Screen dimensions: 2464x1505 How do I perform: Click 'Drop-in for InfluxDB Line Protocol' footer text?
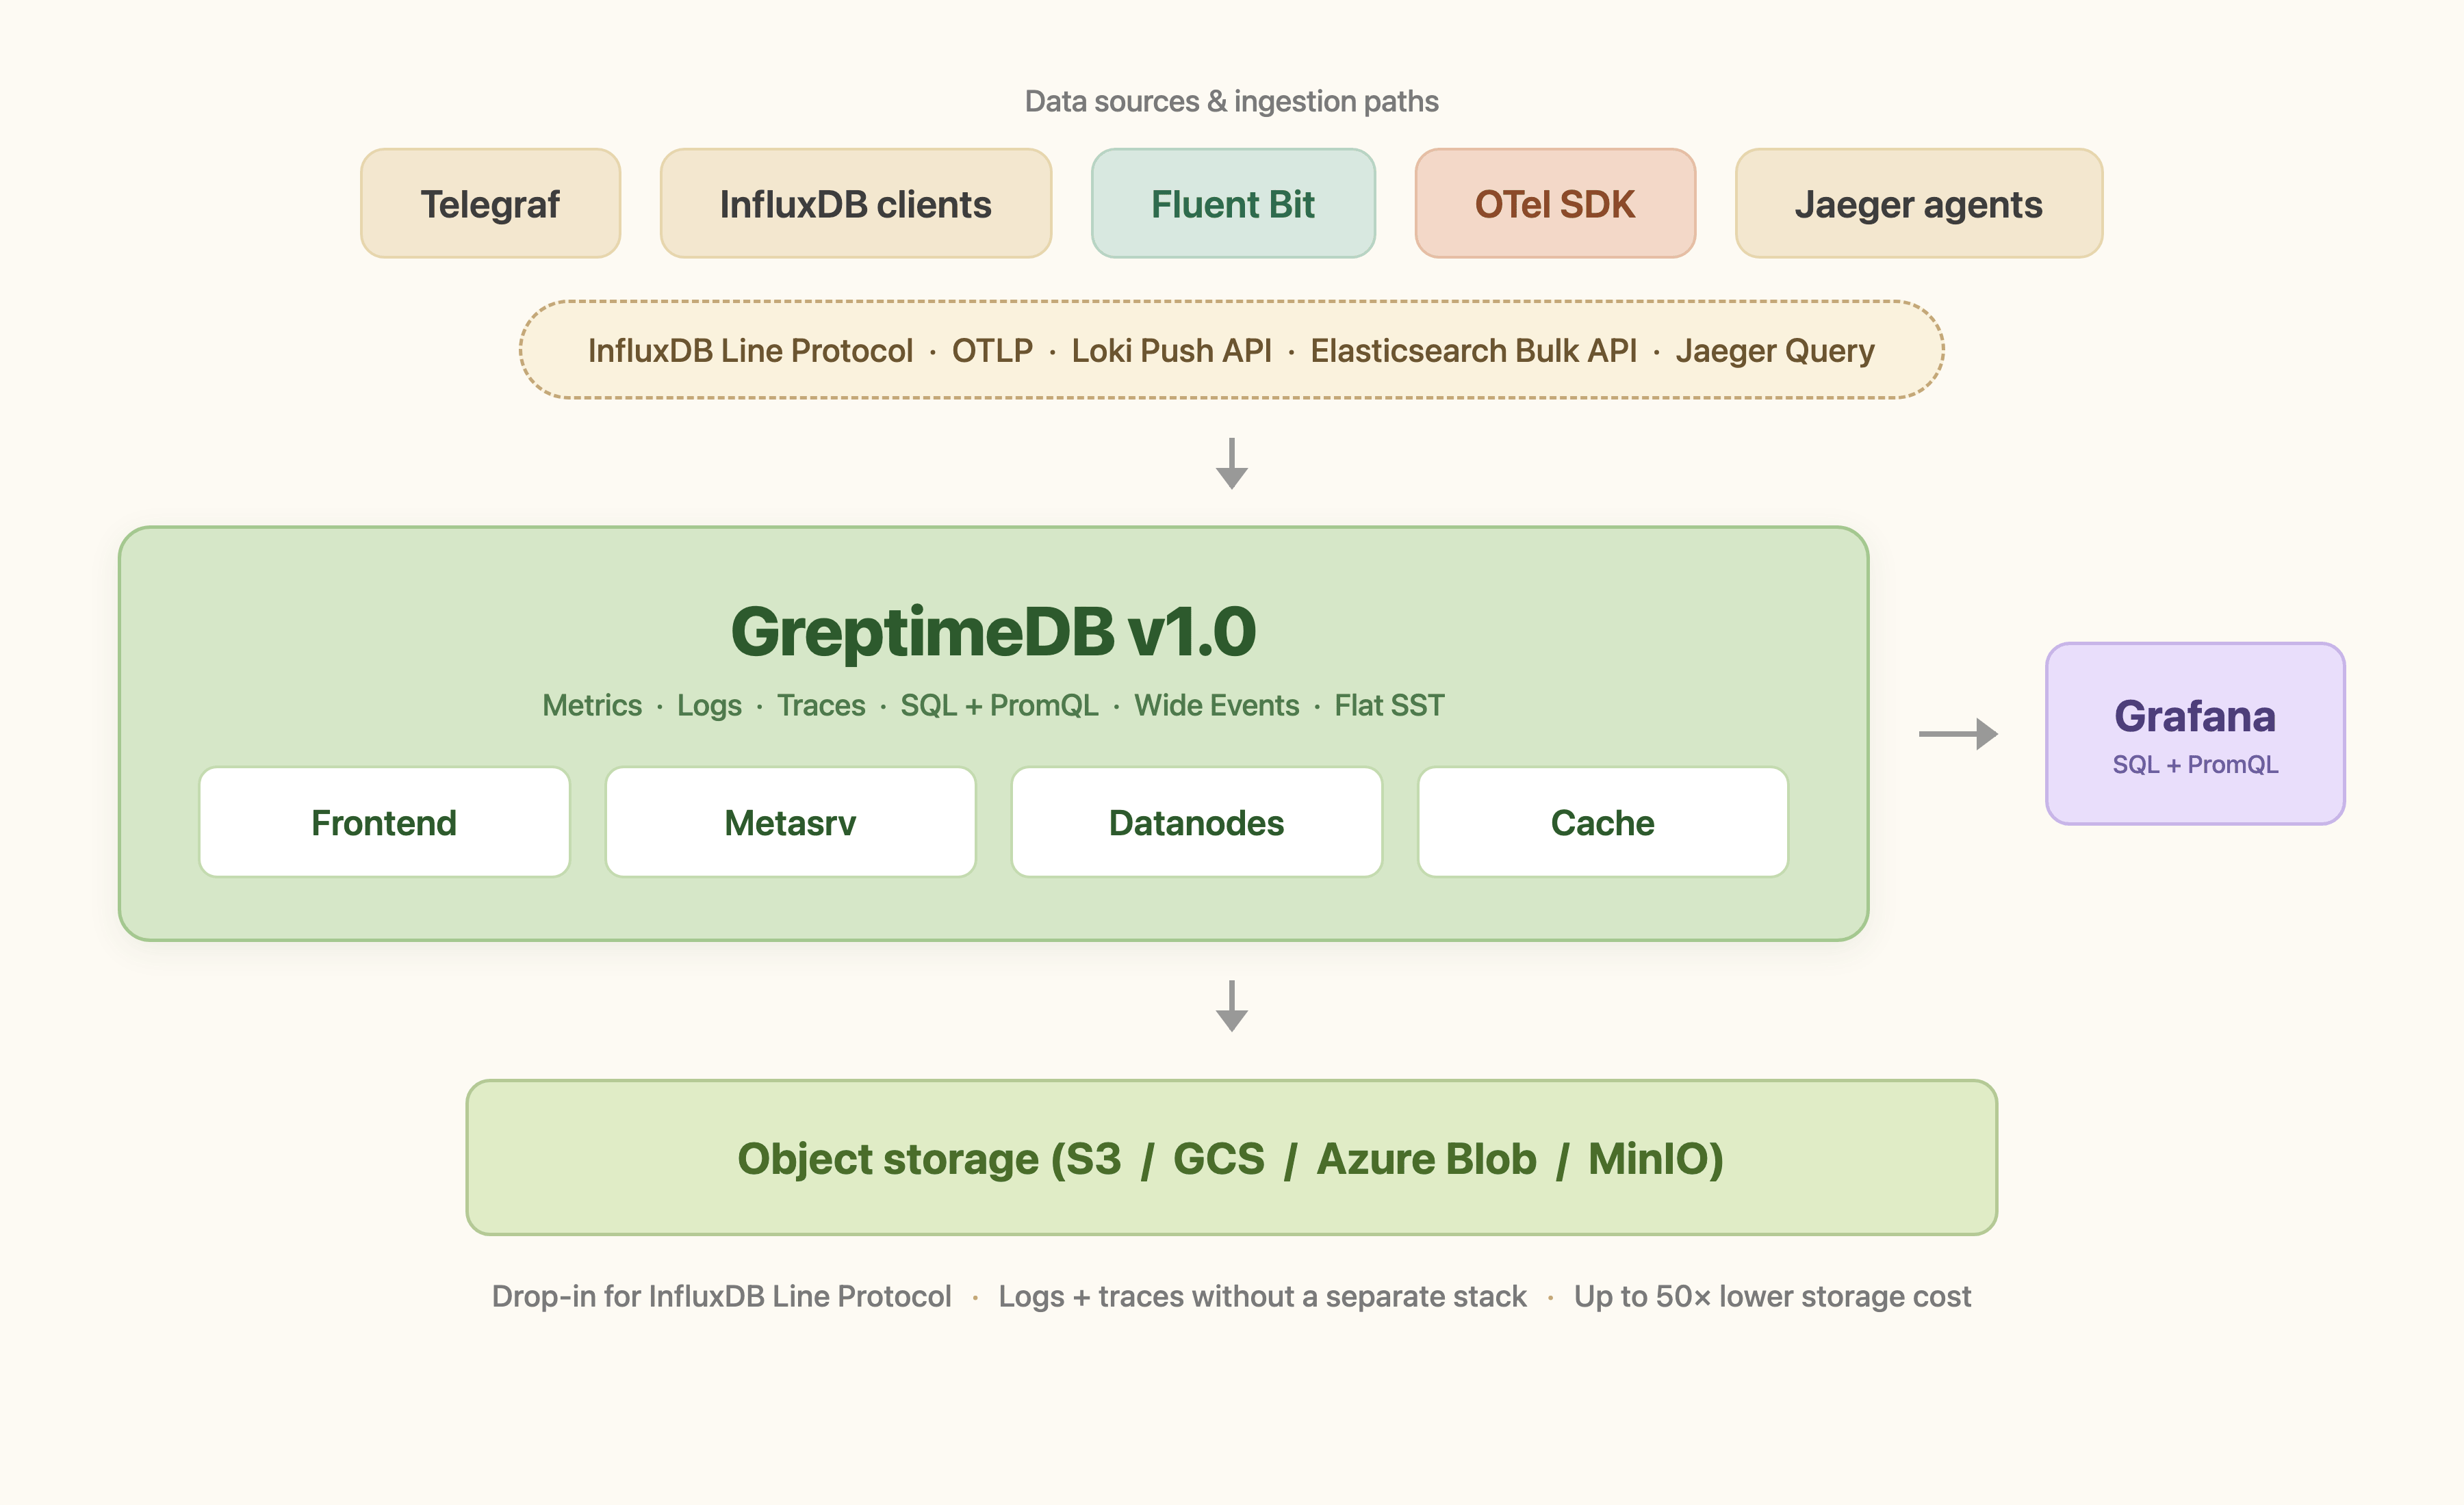[x=721, y=1296]
